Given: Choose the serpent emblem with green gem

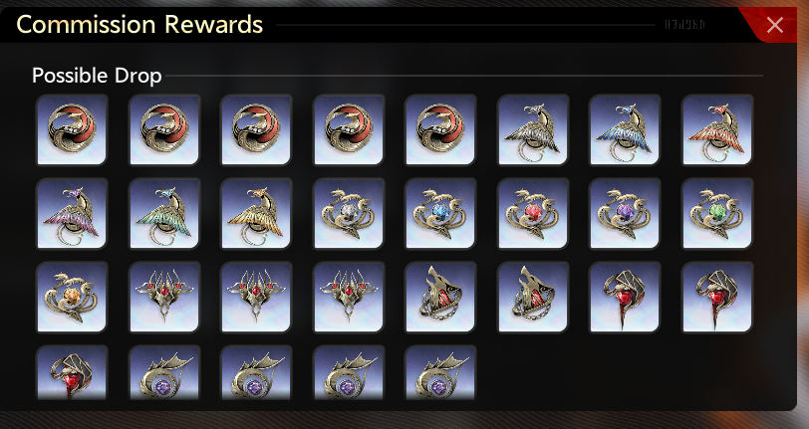Looking at the screenshot, I should (717, 213).
